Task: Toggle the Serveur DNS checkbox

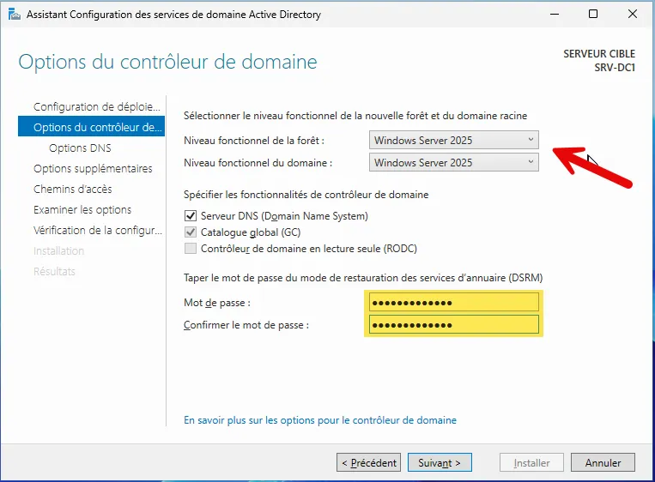Action: [x=191, y=216]
